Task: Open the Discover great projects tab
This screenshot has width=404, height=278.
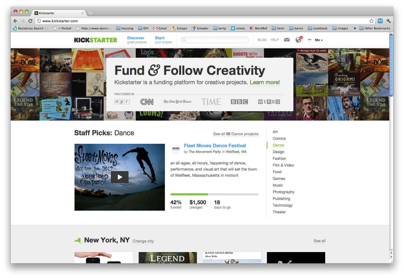Action: 137,40
